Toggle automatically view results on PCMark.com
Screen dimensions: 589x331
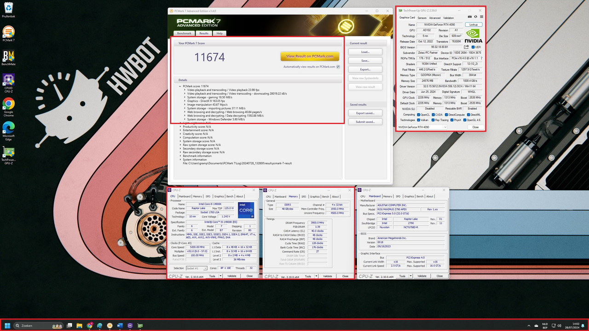click(x=338, y=67)
